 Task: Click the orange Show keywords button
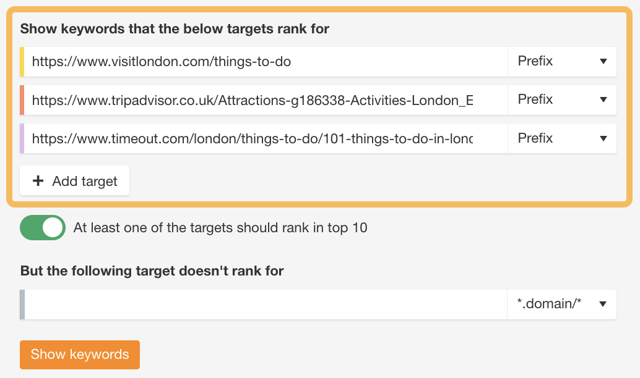(x=80, y=355)
